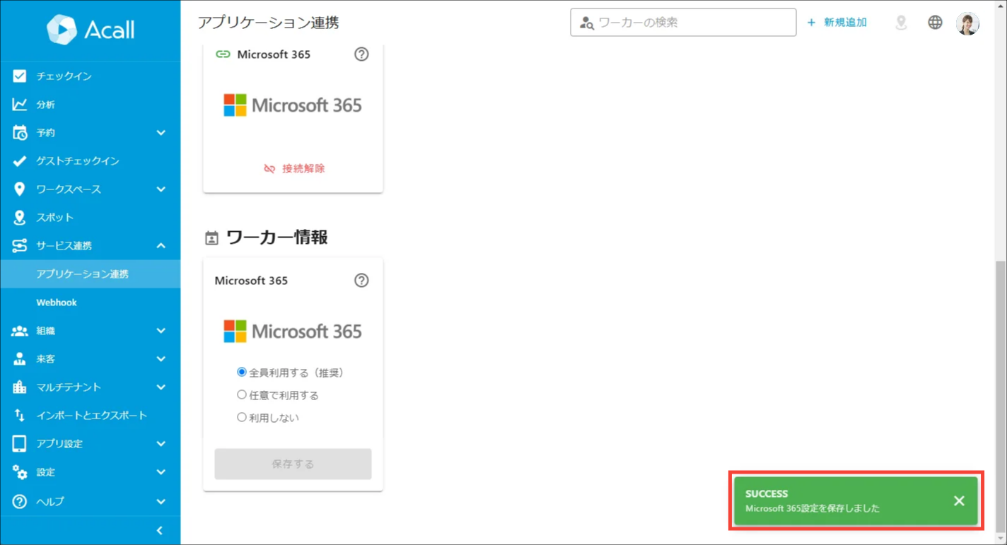The image size is (1007, 545).
Task: Open the チェックイン menu item
Action: click(91, 76)
